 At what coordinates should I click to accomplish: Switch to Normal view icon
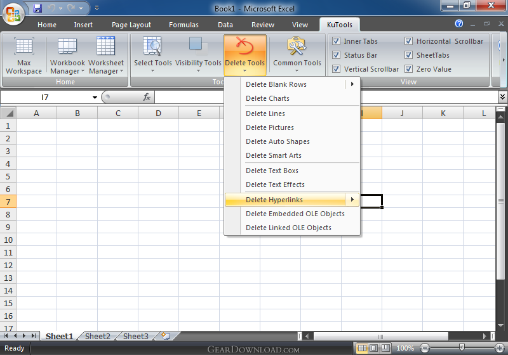362,348
